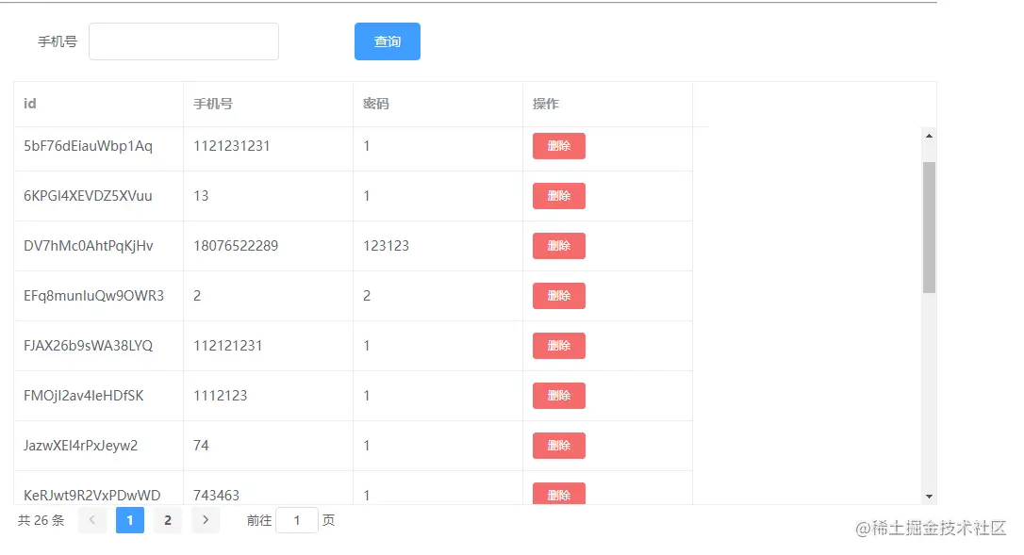Click the 查询 search button

point(387,41)
